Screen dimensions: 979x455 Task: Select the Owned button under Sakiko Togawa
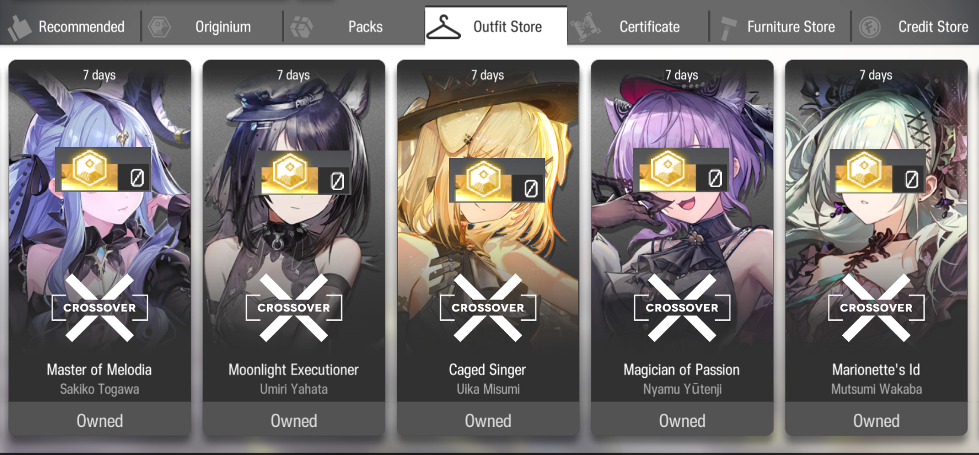coord(100,421)
